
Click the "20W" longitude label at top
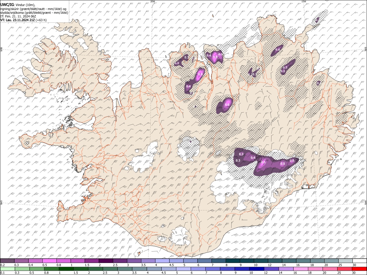tap(153, 1)
